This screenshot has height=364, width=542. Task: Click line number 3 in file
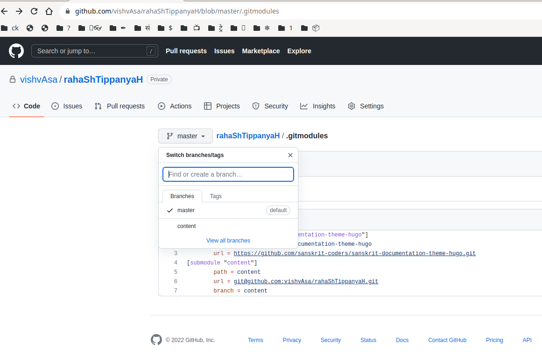coord(176,253)
